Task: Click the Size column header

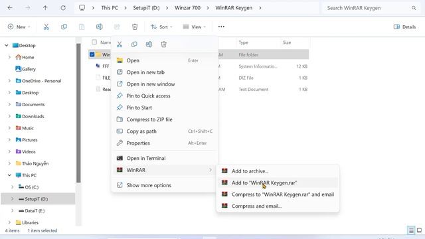Action: pyautogui.click(x=287, y=42)
